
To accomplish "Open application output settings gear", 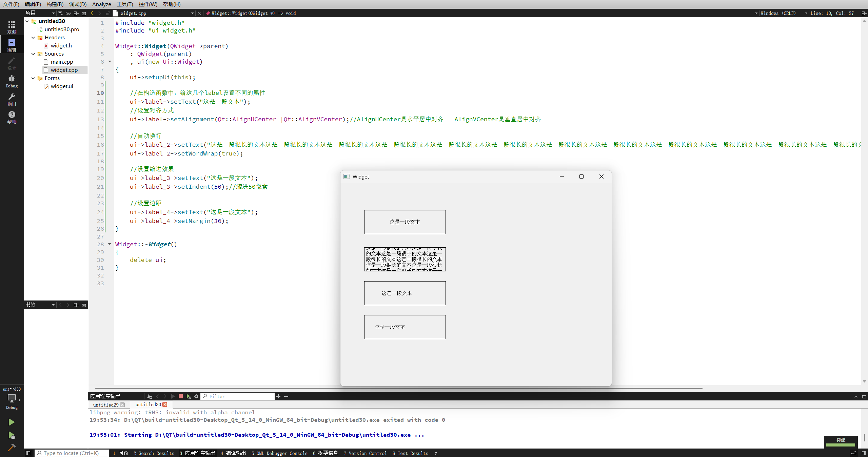I will (x=196, y=396).
